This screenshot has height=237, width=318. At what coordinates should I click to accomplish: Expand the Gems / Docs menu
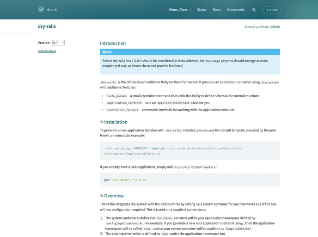180,10
